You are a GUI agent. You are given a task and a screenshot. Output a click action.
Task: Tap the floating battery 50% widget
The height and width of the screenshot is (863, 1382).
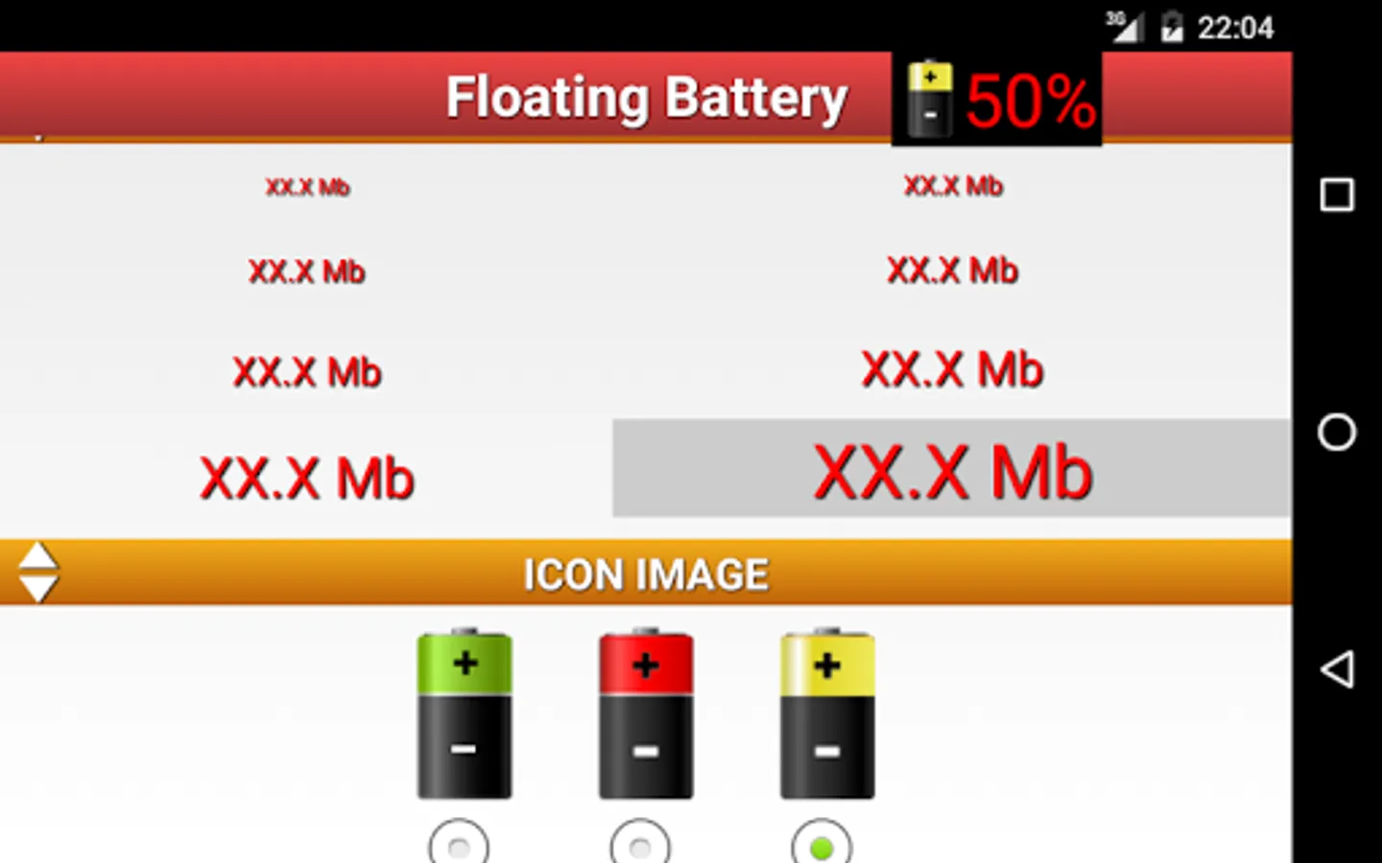[x=996, y=100]
